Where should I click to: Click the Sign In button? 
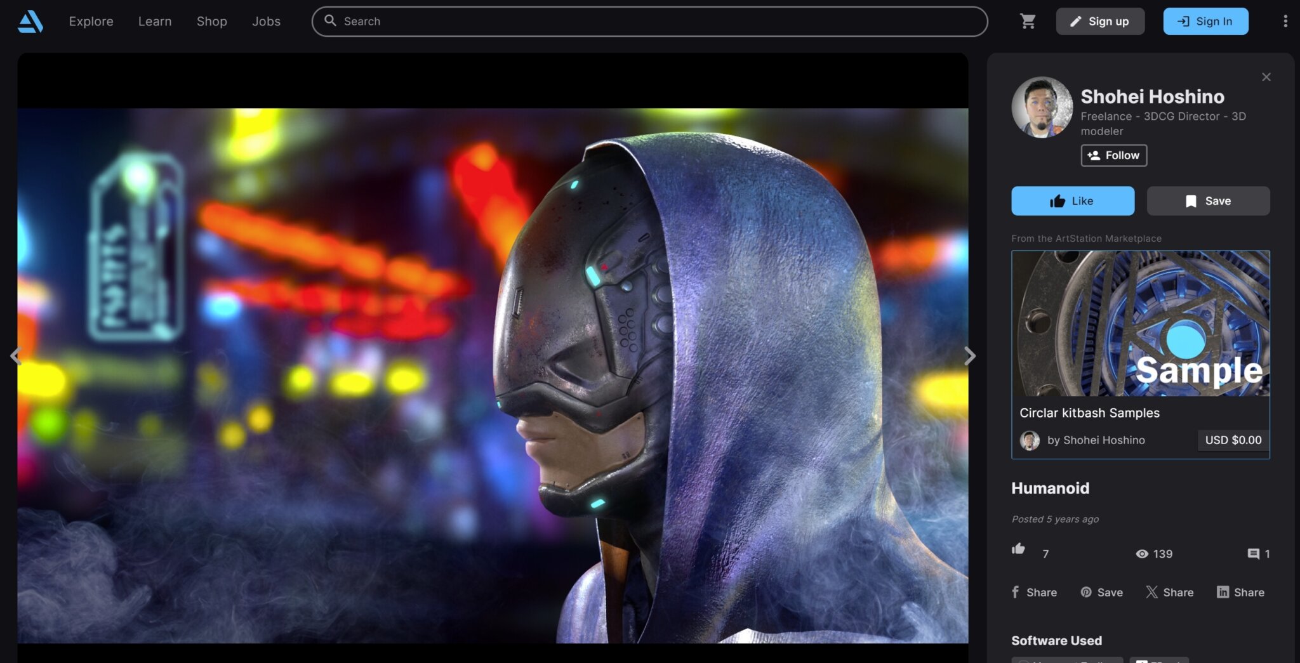tap(1205, 22)
